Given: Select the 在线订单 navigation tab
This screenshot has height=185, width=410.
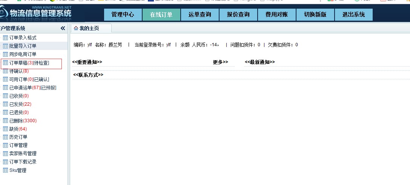Looking at the screenshot, I should tap(161, 15).
